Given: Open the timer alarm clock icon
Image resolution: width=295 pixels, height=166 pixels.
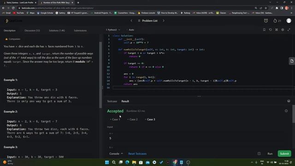Looking at the screenshot, I should [x=266, y=21].
